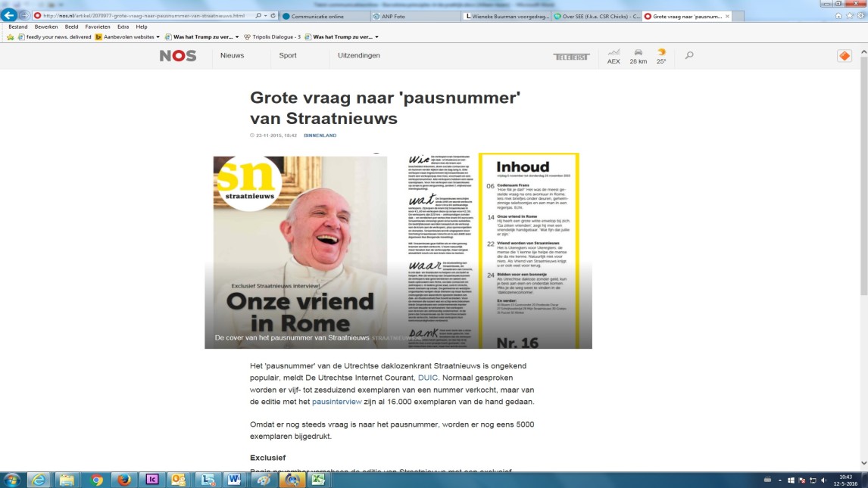Switch to the Communicatie online tab

tap(326, 16)
